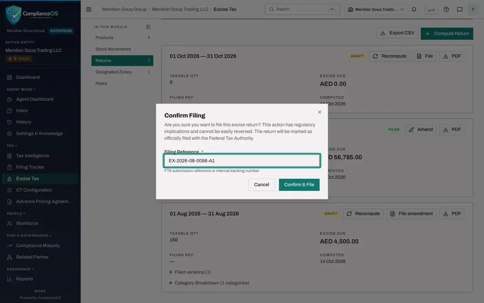The width and height of the screenshot is (484, 303).
Task: Download PDF for the filed return
Action: pyautogui.click(x=452, y=130)
